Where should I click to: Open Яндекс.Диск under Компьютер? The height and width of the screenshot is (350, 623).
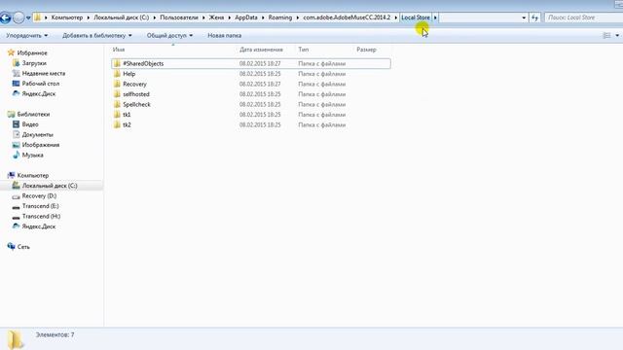click(x=39, y=227)
